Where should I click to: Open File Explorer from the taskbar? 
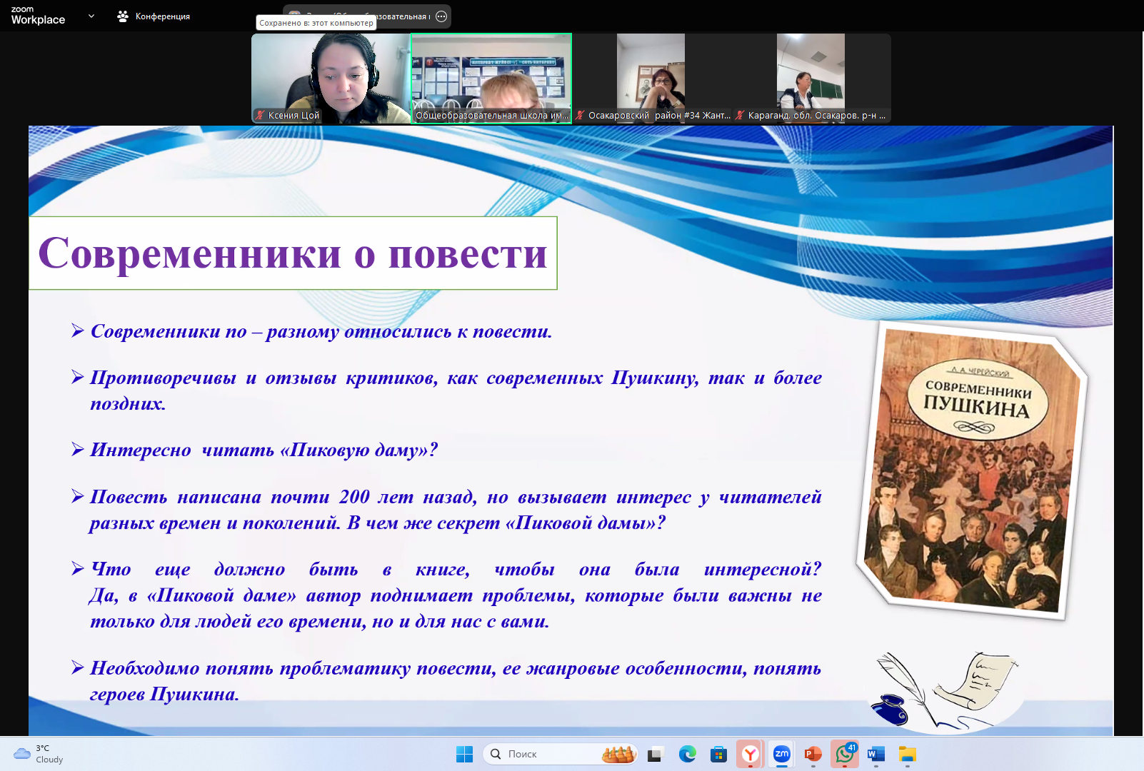pyautogui.click(x=908, y=754)
